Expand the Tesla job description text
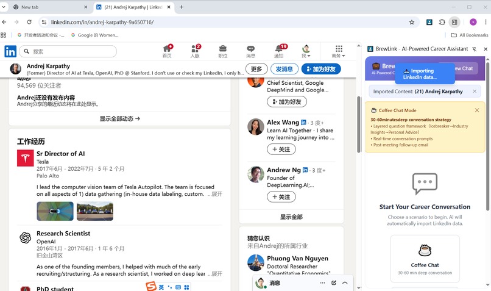 coord(215,194)
